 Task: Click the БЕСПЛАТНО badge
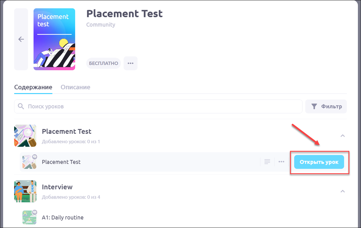click(104, 63)
